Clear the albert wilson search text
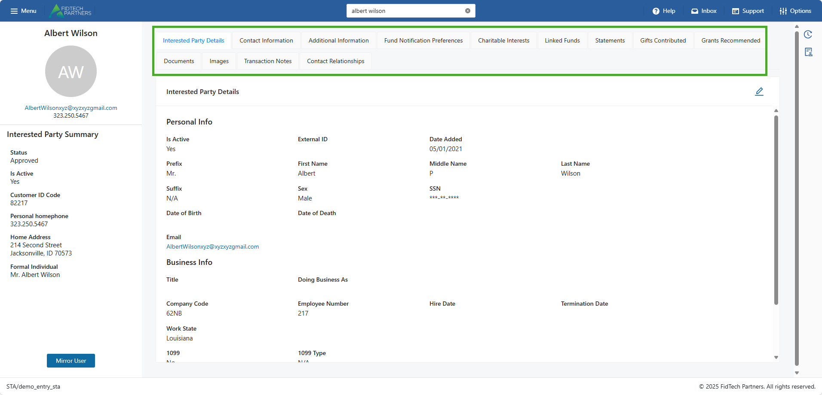This screenshot has width=822, height=395. point(468,11)
